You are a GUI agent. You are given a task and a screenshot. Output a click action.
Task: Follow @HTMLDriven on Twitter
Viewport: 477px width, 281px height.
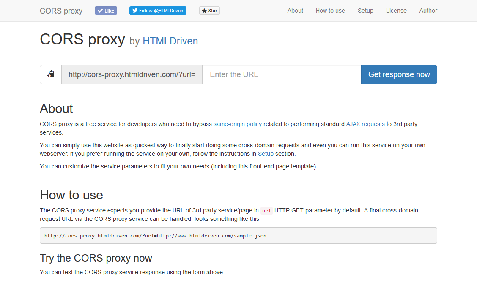point(158,11)
